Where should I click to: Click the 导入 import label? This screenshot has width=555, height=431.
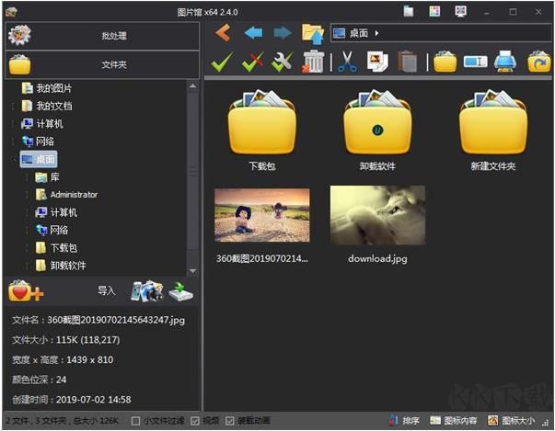point(107,290)
